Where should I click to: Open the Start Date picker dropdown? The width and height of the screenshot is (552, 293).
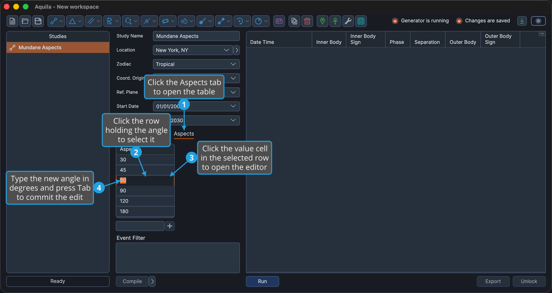[x=233, y=106]
